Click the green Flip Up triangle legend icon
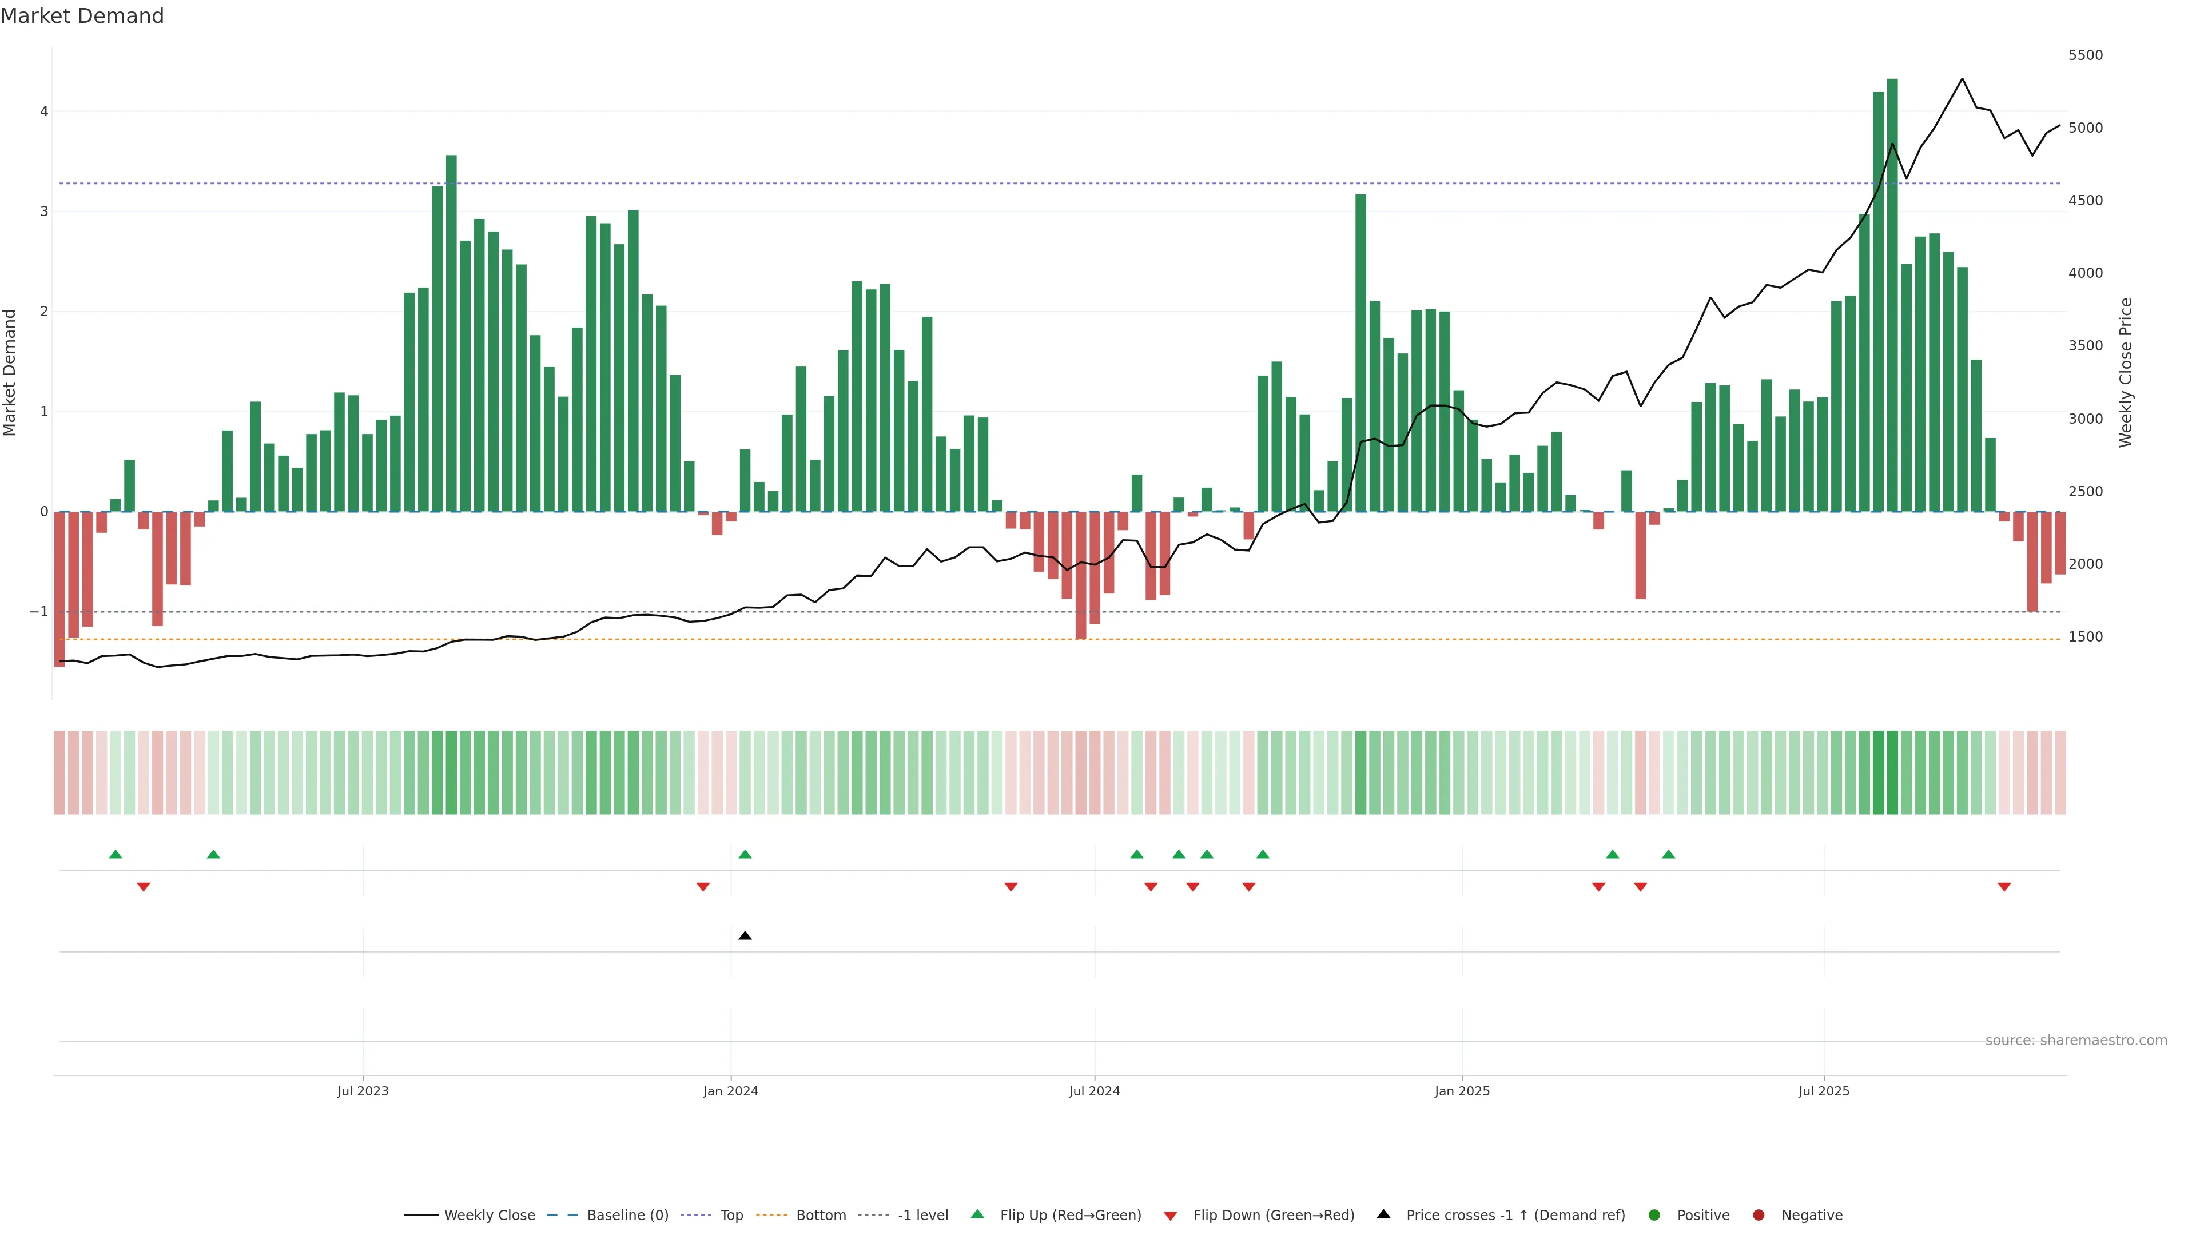The width and height of the screenshot is (2196, 1235). [x=978, y=1214]
